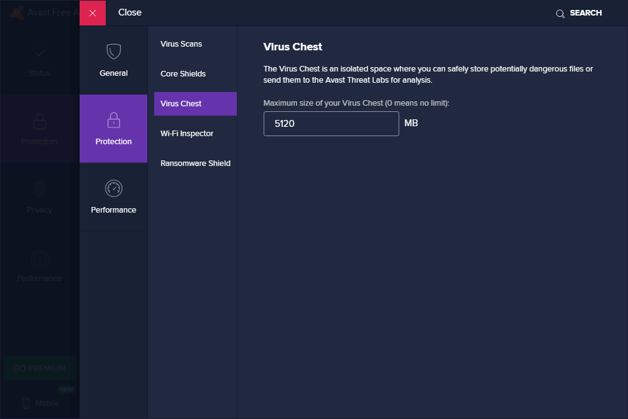Open Core Shields settings
628x419 pixels.
[x=195, y=74]
